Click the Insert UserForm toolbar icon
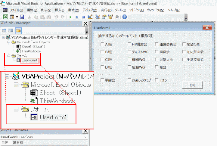Image resolution: width=217 pixels, height=146 pixels. coord(12,17)
